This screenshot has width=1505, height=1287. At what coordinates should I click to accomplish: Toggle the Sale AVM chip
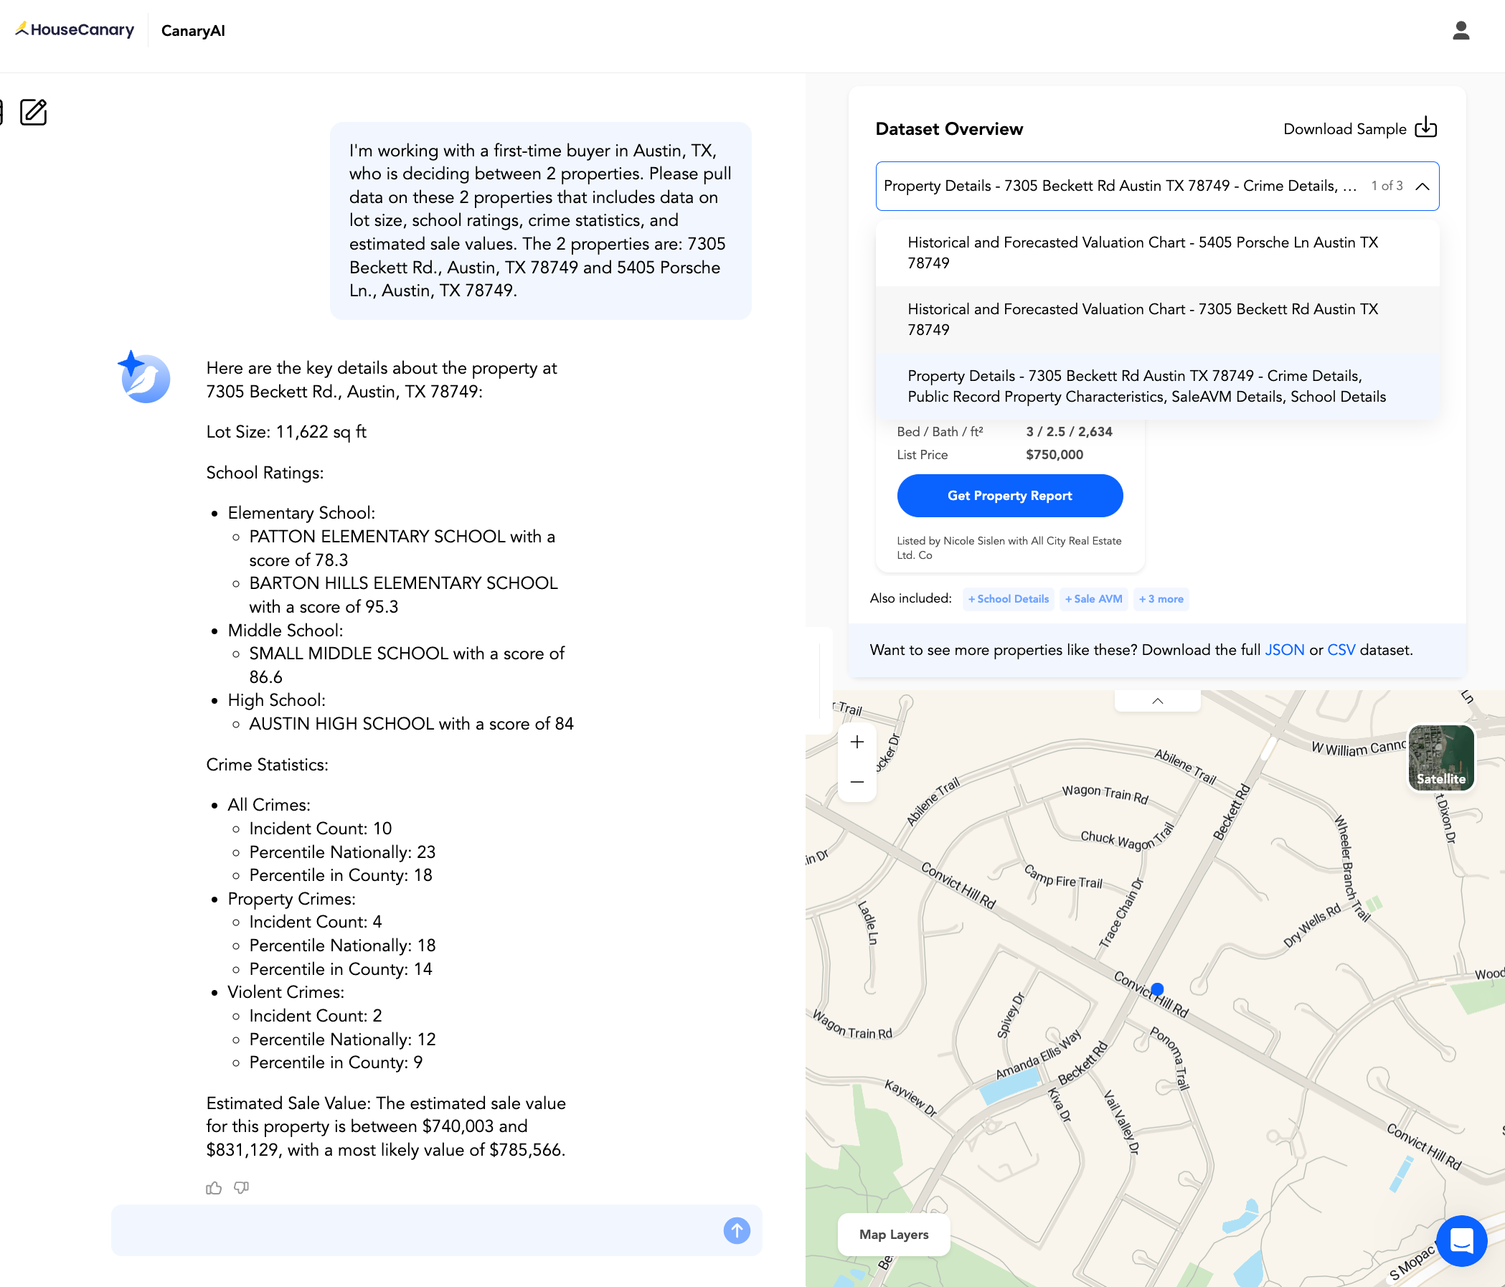[1093, 598]
